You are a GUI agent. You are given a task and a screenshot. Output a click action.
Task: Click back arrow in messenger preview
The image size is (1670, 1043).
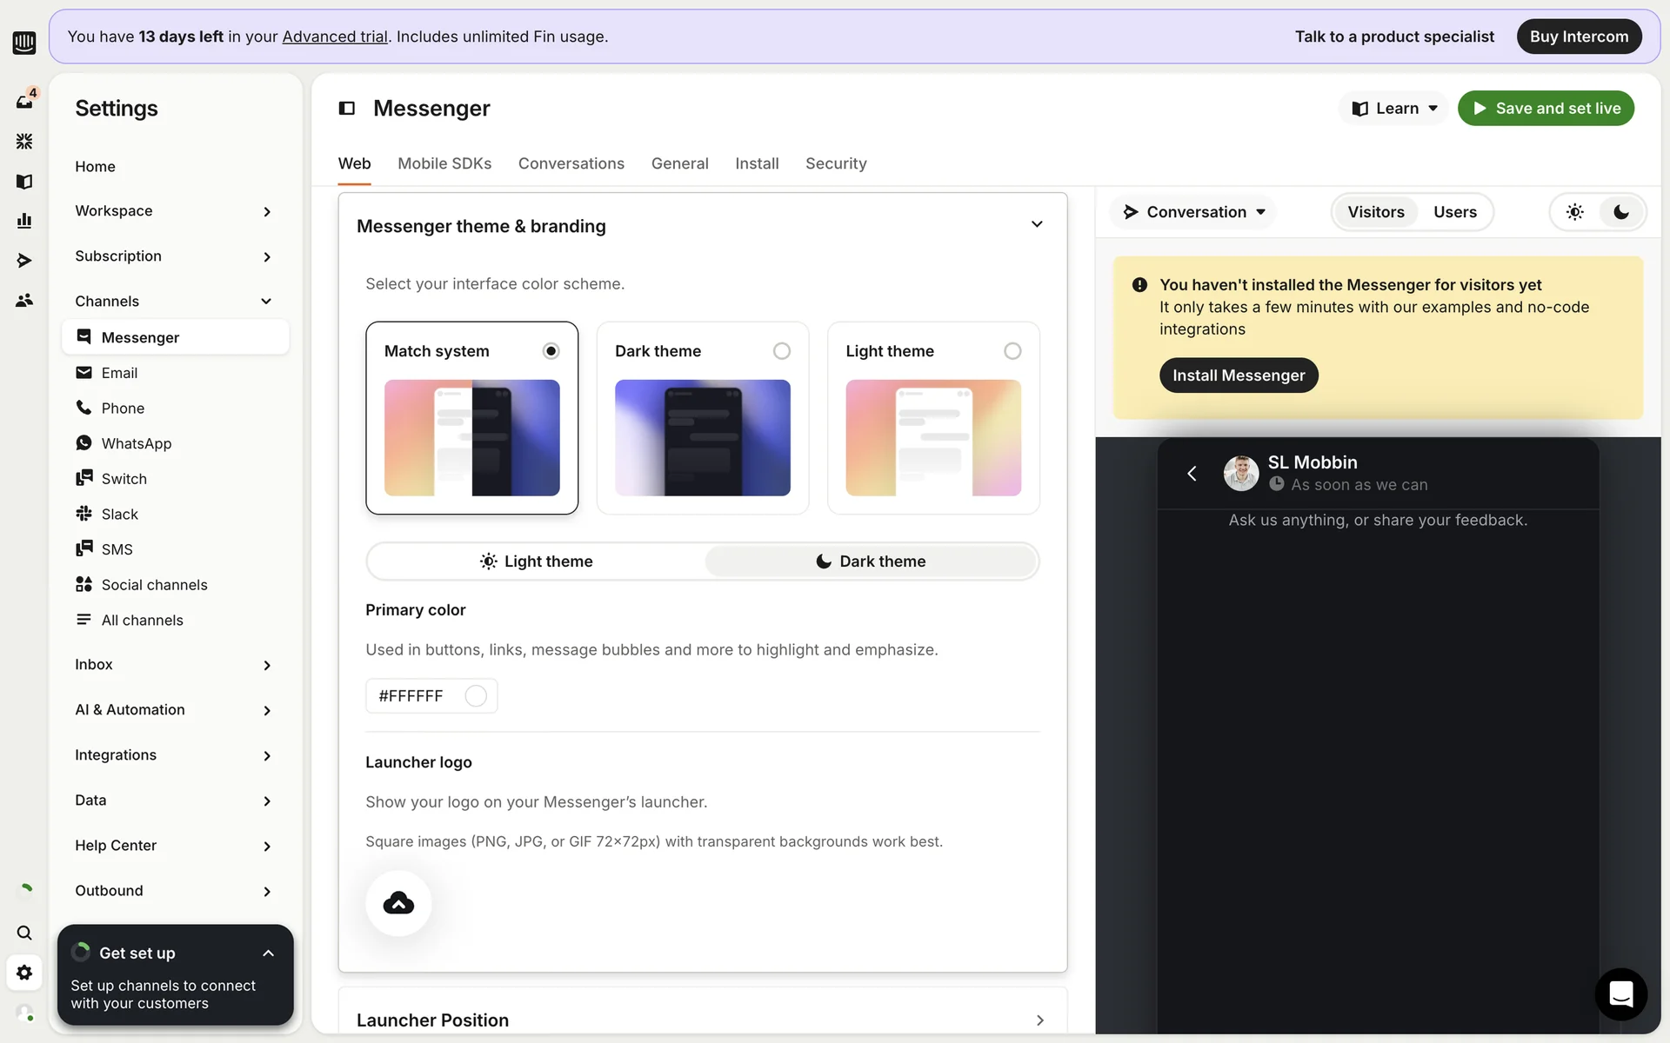tap(1192, 473)
